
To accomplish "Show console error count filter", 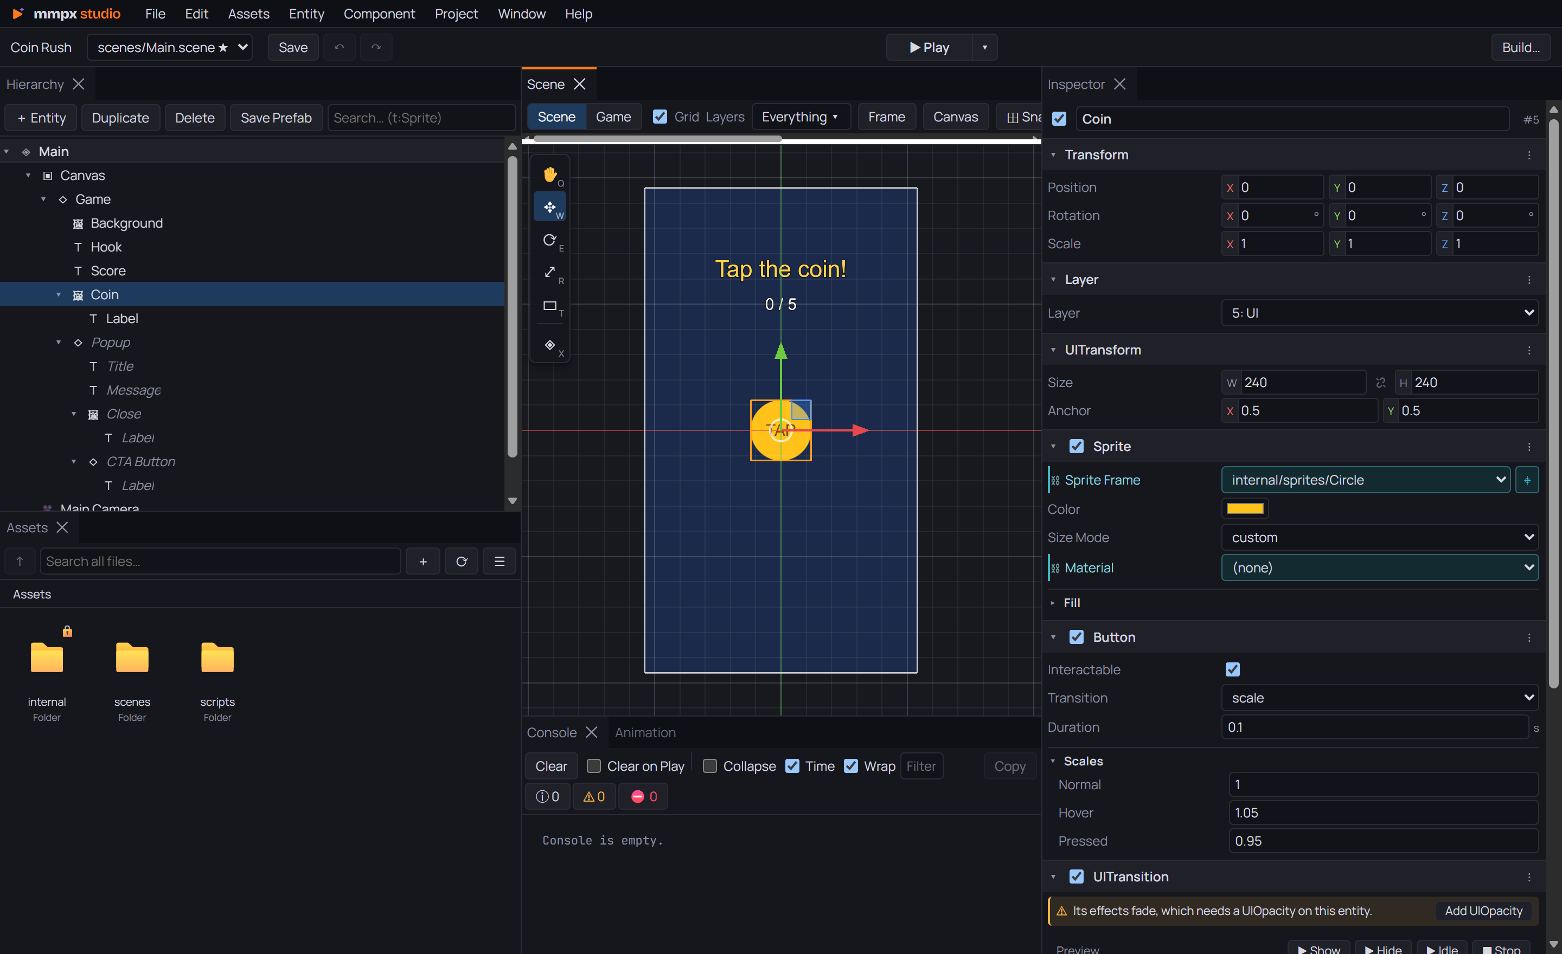I will point(643,796).
